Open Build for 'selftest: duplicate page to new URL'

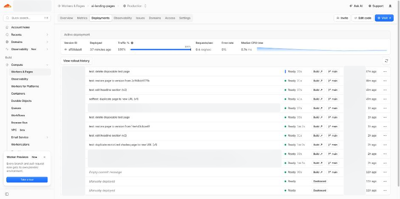click(318, 99)
